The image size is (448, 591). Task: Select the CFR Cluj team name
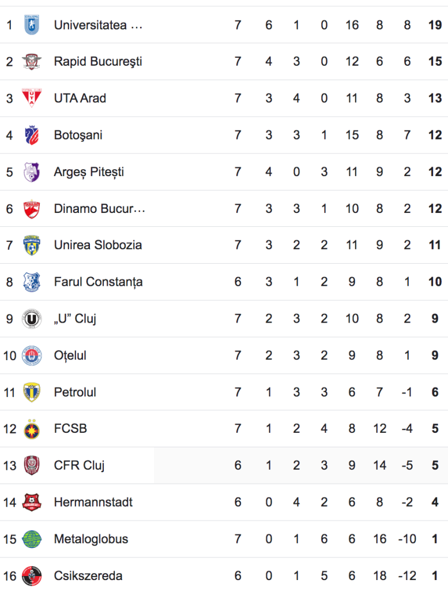[x=79, y=466]
